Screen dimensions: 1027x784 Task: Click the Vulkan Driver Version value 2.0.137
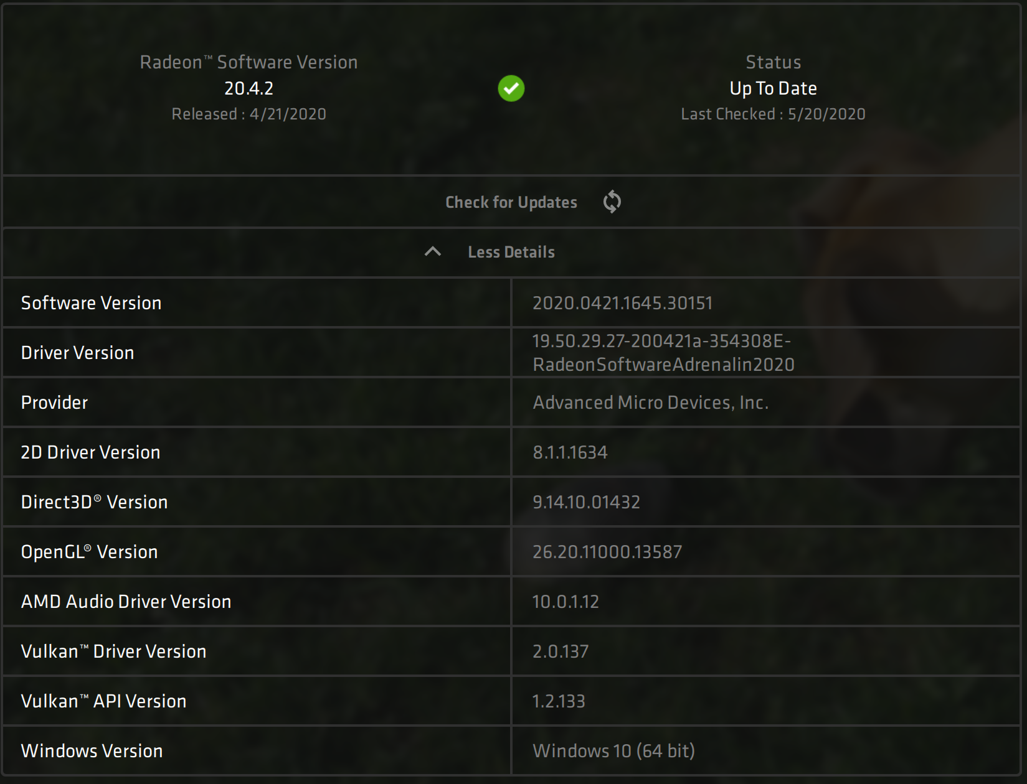point(561,651)
